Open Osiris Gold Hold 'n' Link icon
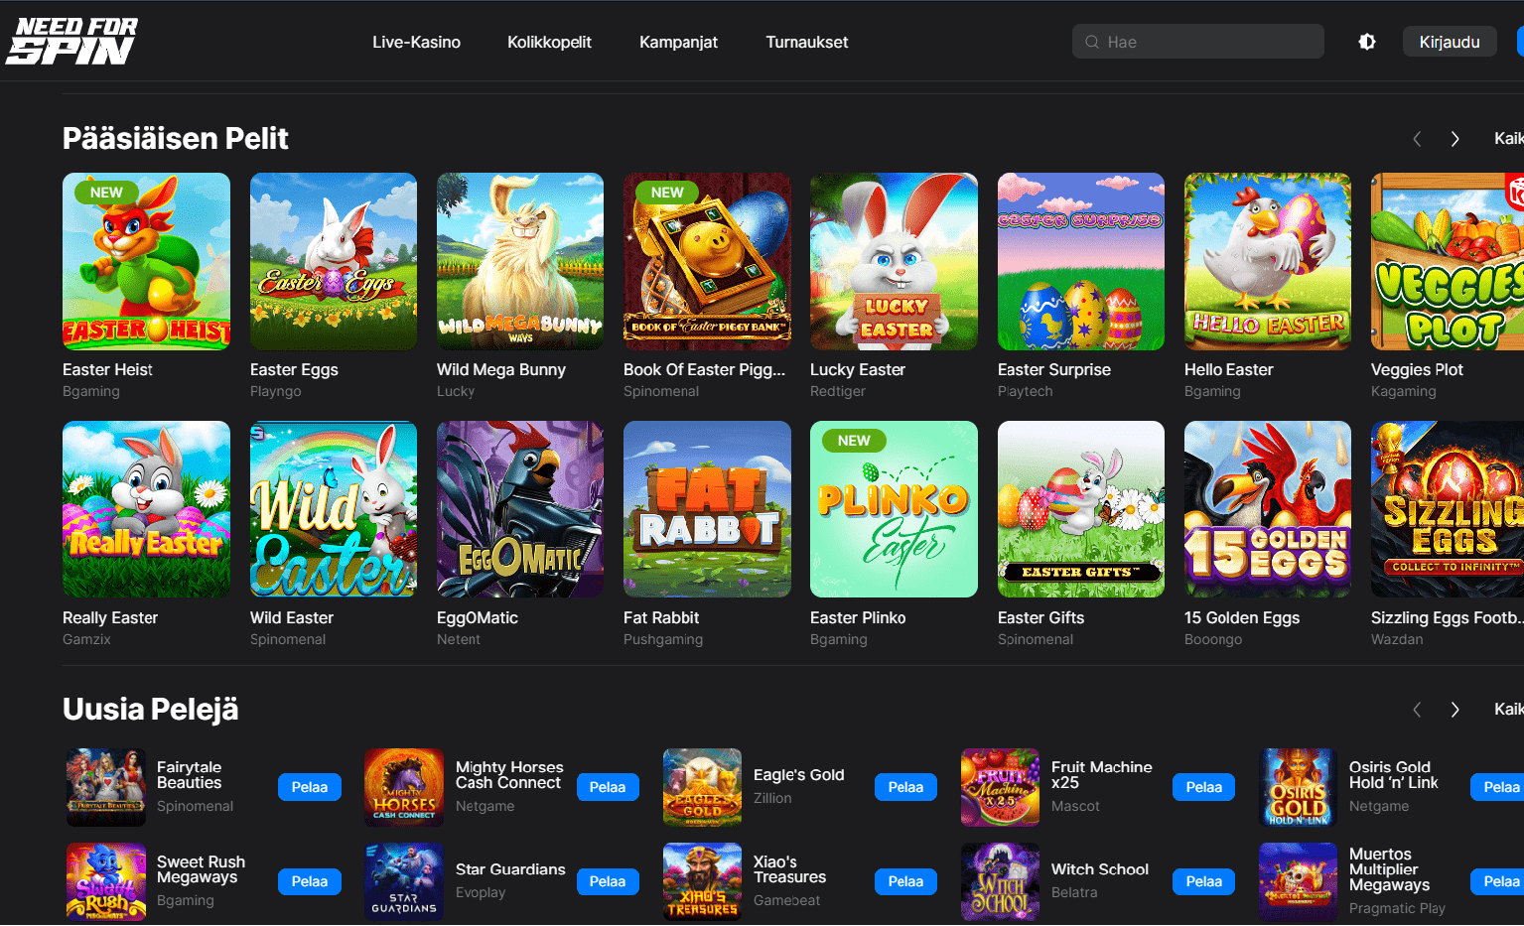This screenshot has width=1524, height=926. coord(1298,787)
